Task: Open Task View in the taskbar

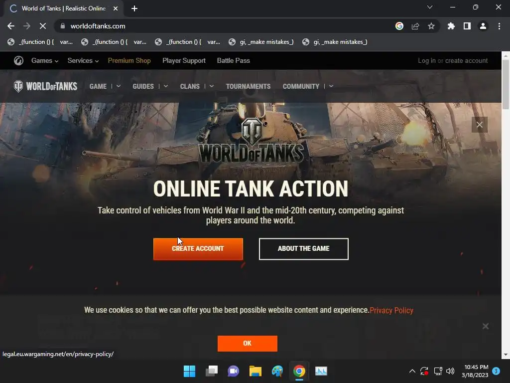Action: pyautogui.click(x=212, y=371)
